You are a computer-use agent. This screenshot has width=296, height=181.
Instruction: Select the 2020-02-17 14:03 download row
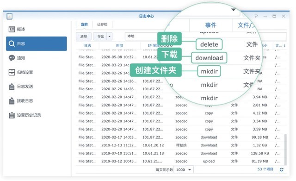[180, 137]
